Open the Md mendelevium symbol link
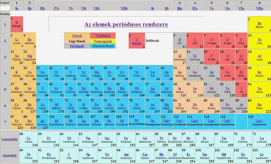Image resolution: width=271 pixels, height=164 pixels. coord(224,154)
